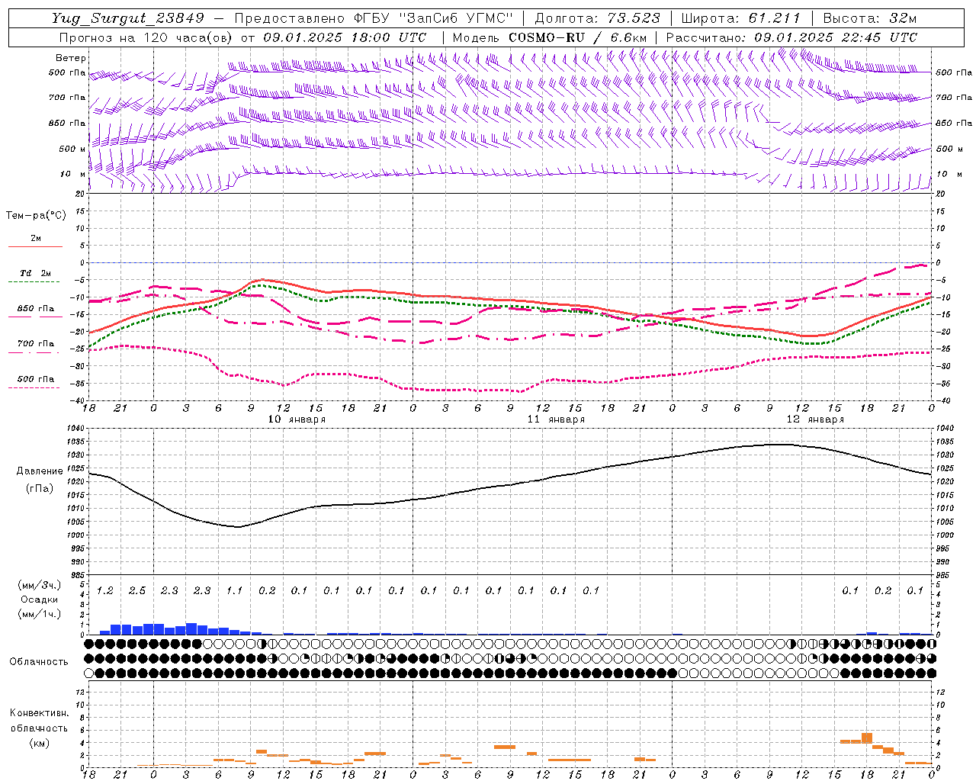The width and height of the screenshot is (976, 781).
Task: Click the line sample under 2м legend
Action: click(35, 246)
